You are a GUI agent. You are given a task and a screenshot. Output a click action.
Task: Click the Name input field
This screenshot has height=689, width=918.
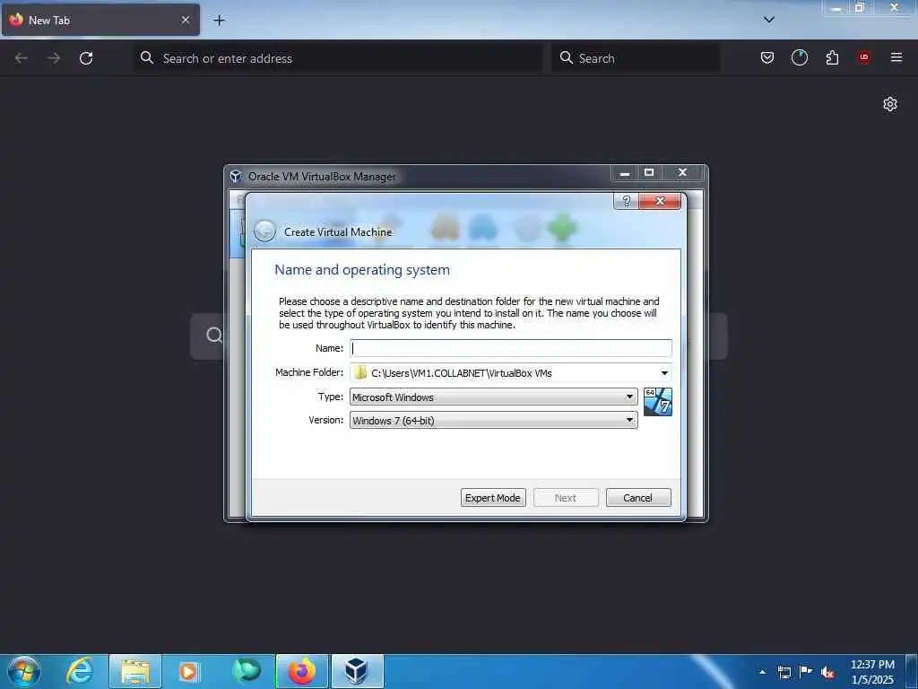pos(510,348)
